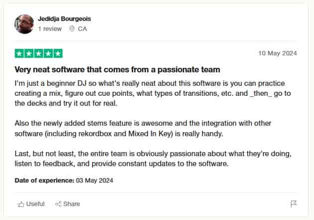Click the share icon
Screen dimensions: 314x220
coord(58,204)
